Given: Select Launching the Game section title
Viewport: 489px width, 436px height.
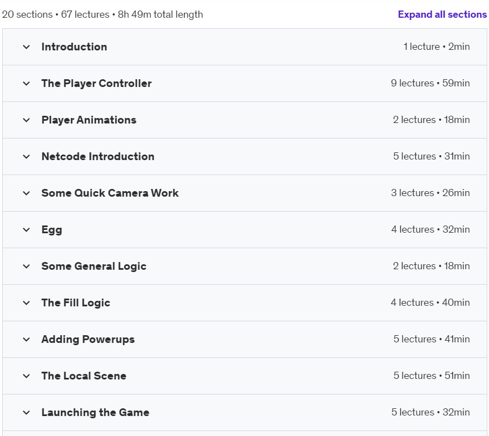Looking at the screenshot, I should (x=95, y=412).
